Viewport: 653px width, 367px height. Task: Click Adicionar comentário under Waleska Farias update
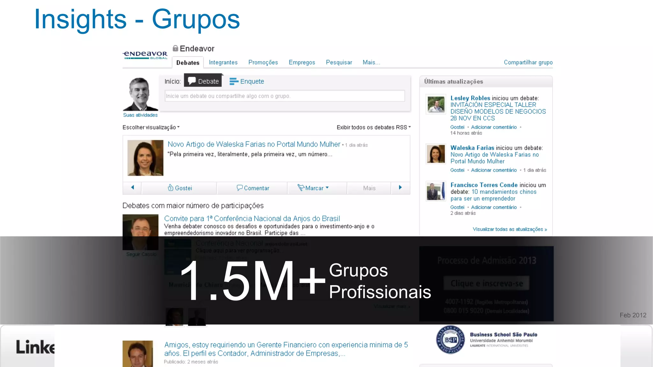click(494, 170)
